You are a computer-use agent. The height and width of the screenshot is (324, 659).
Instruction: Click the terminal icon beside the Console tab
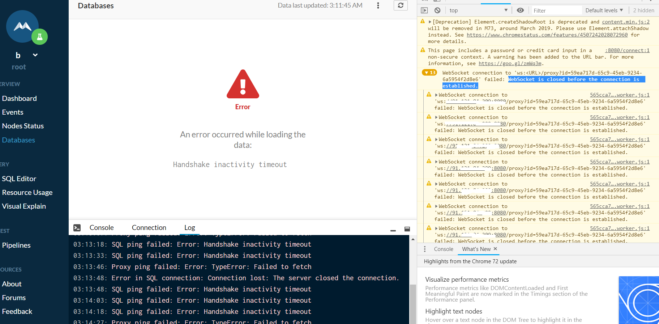pos(77,228)
